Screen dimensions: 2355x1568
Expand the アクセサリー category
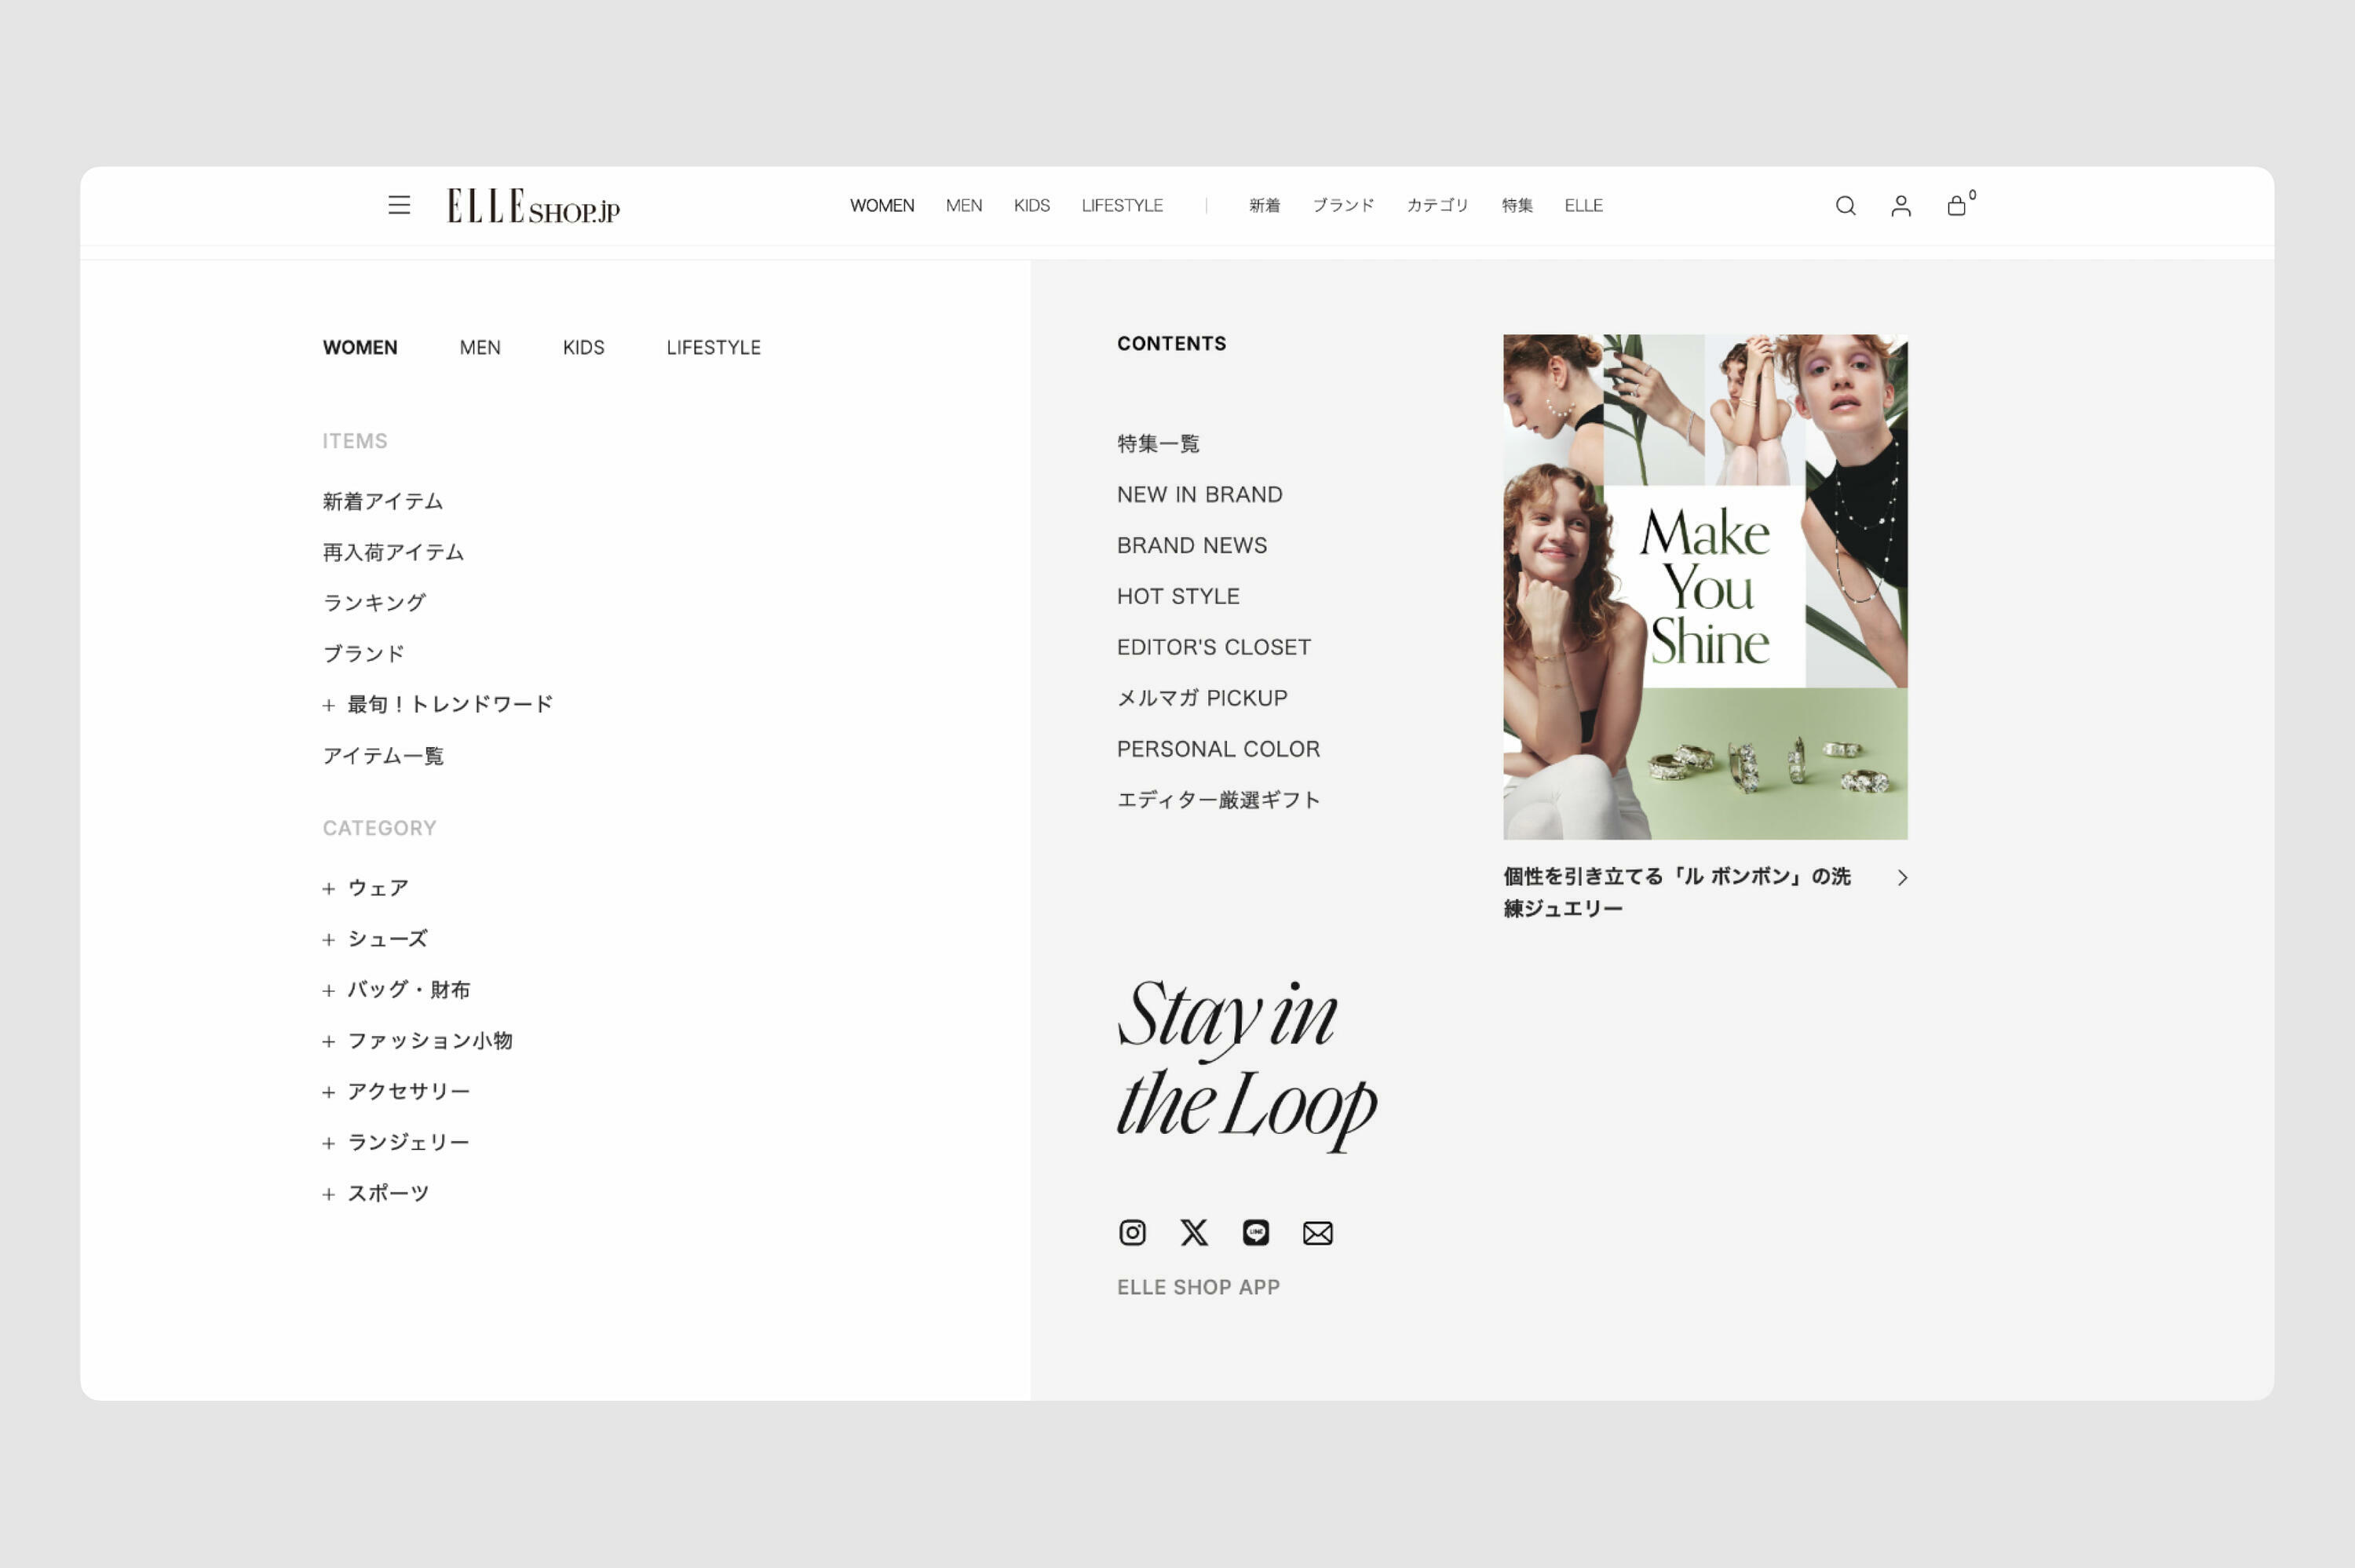coord(397,1091)
